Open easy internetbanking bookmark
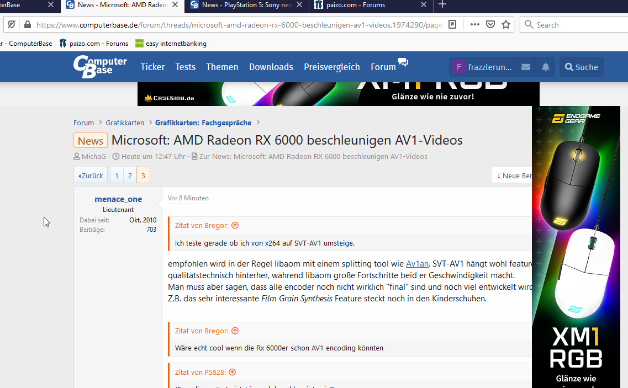Image resolution: width=628 pixels, height=388 pixels. click(171, 43)
